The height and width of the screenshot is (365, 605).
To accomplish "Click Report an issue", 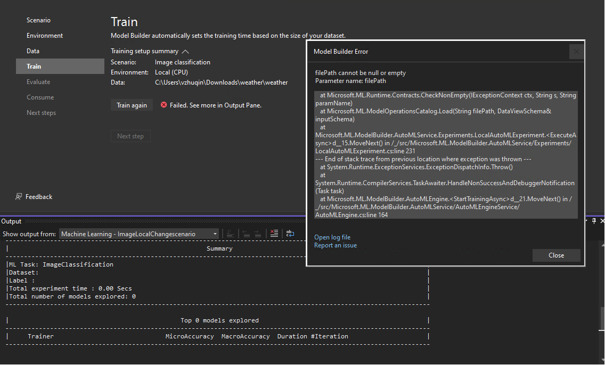I will click(336, 246).
